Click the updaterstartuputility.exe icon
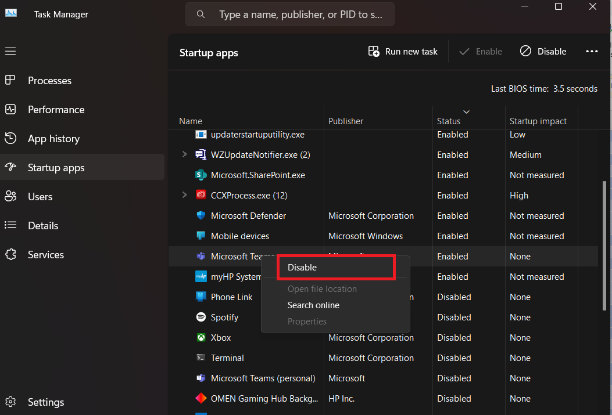Viewport: 612px width, 415px height. pyautogui.click(x=201, y=135)
